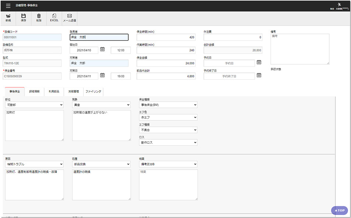351x218 pixels.
Task: Click the 対策日 date field 2021/04/11
Action: (x=84, y=76)
